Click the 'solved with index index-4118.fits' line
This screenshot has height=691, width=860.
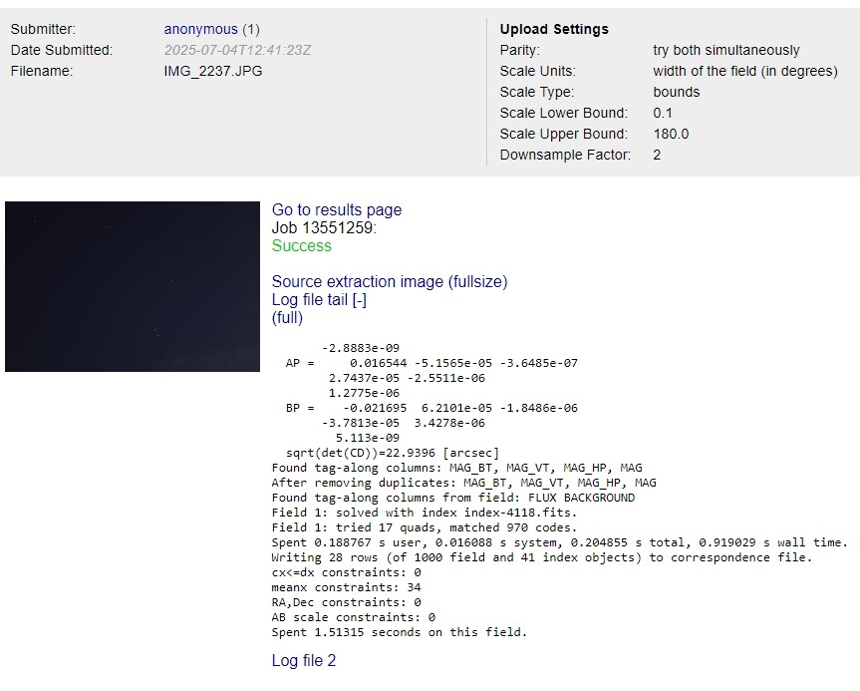(x=425, y=513)
